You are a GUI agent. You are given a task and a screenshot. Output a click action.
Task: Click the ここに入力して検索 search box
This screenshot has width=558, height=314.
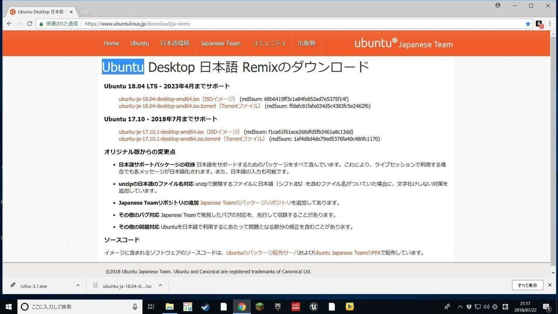point(80,306)
